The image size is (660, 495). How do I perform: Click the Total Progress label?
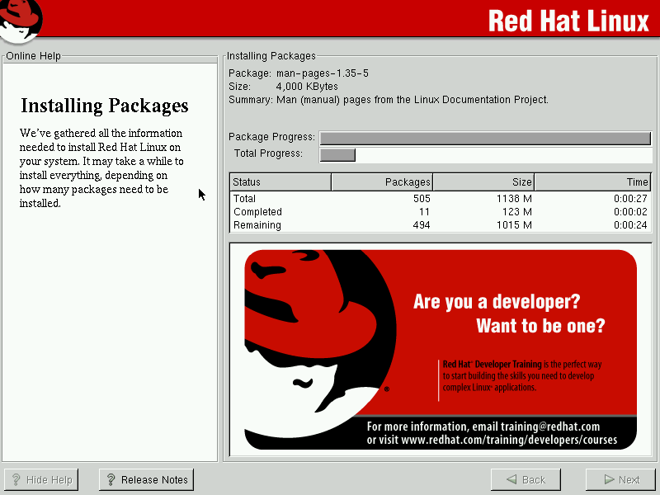pos(269,153)
